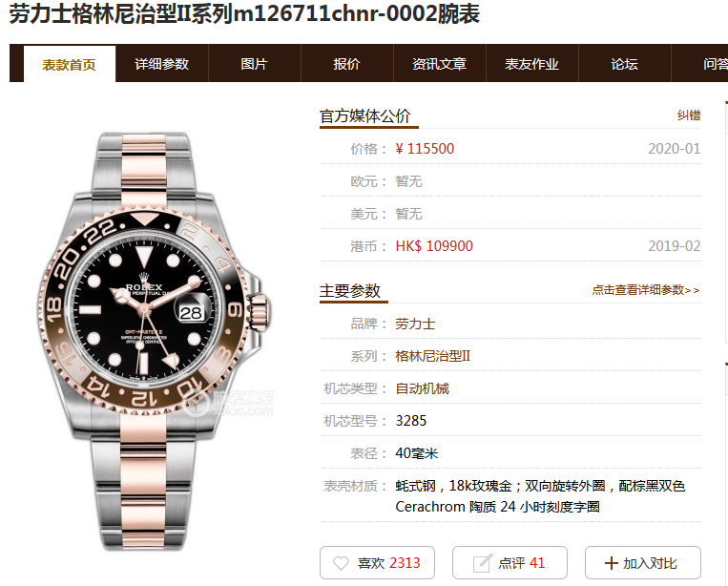The image size is (728, 586).
Task: Open the 劳力士 brand link
Action: (x=415, y=324)
